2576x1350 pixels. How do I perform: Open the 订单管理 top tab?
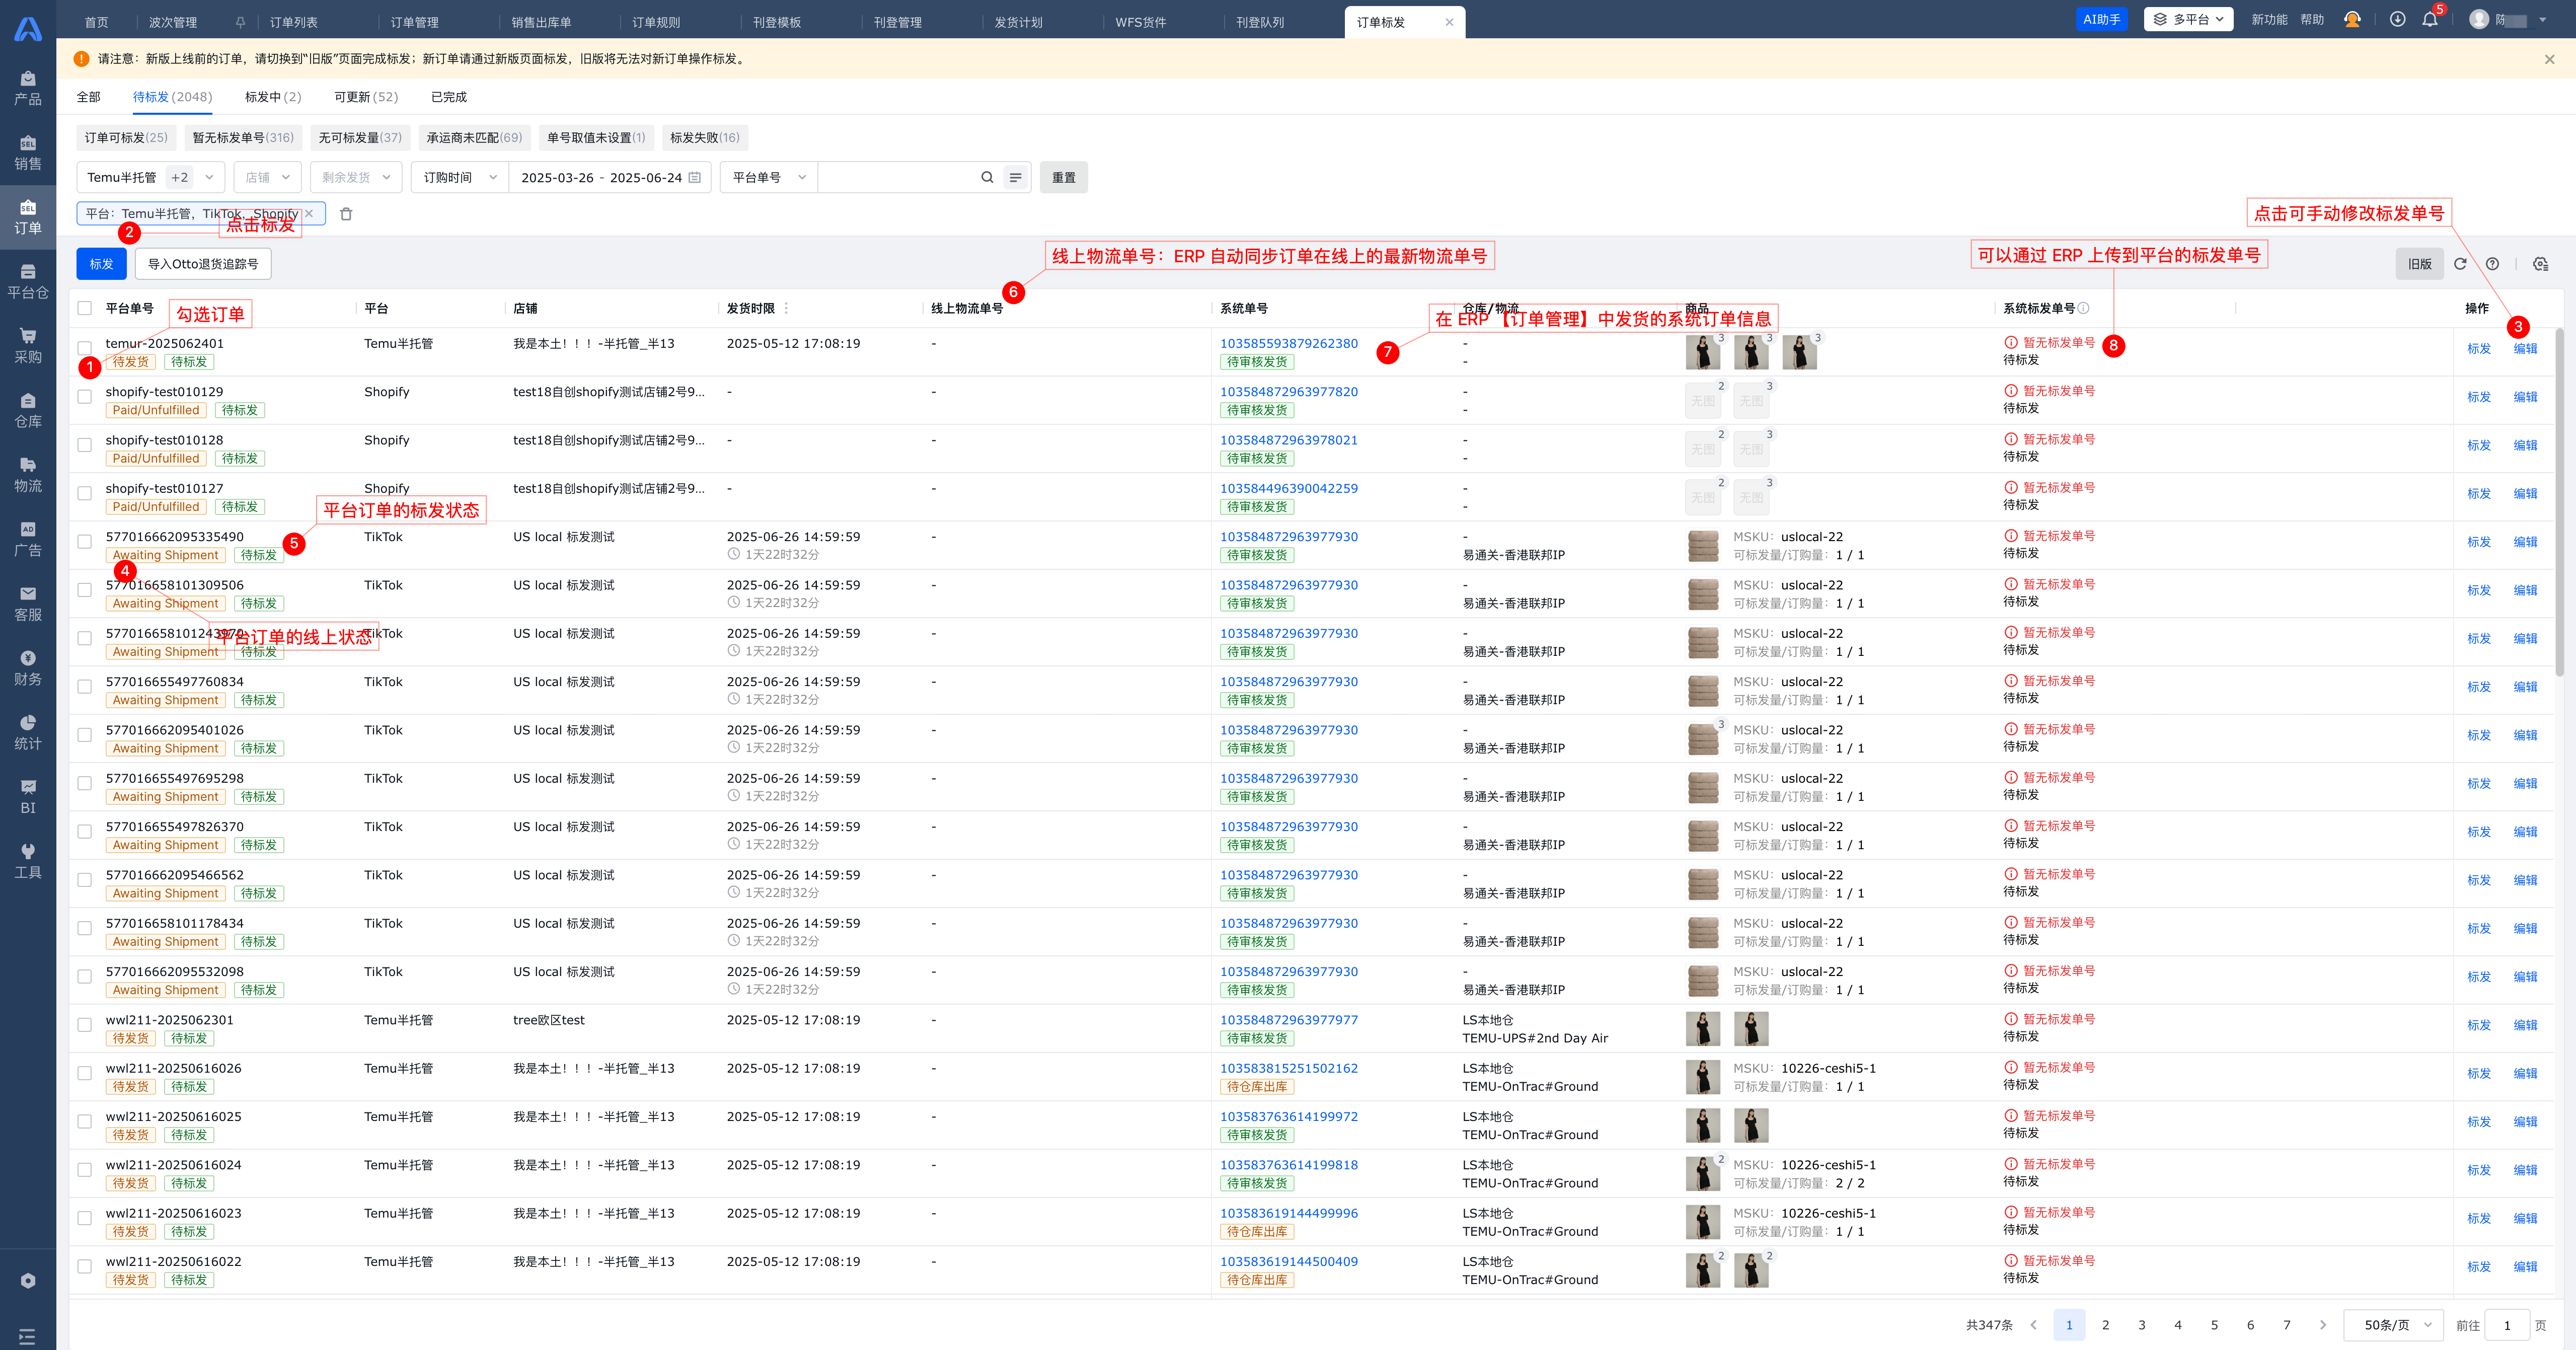[414, 22]
